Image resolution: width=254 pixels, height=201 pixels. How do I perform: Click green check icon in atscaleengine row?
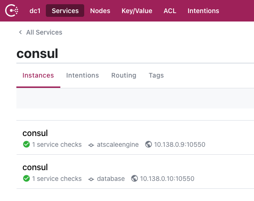(26, 144)
